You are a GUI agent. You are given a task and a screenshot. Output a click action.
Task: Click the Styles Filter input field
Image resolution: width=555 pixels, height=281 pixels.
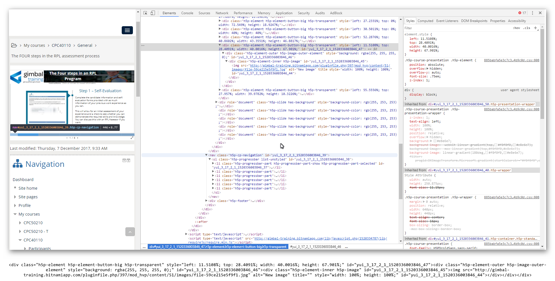coord(456,28)
